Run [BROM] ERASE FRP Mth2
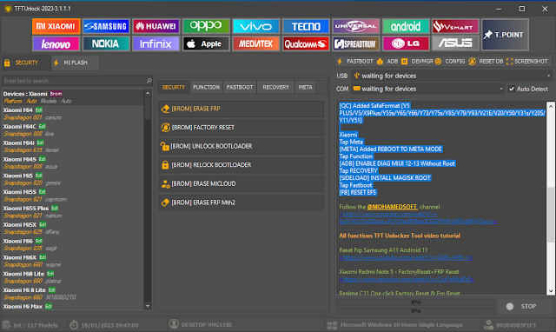556x332 pixels. pos(242,203)
